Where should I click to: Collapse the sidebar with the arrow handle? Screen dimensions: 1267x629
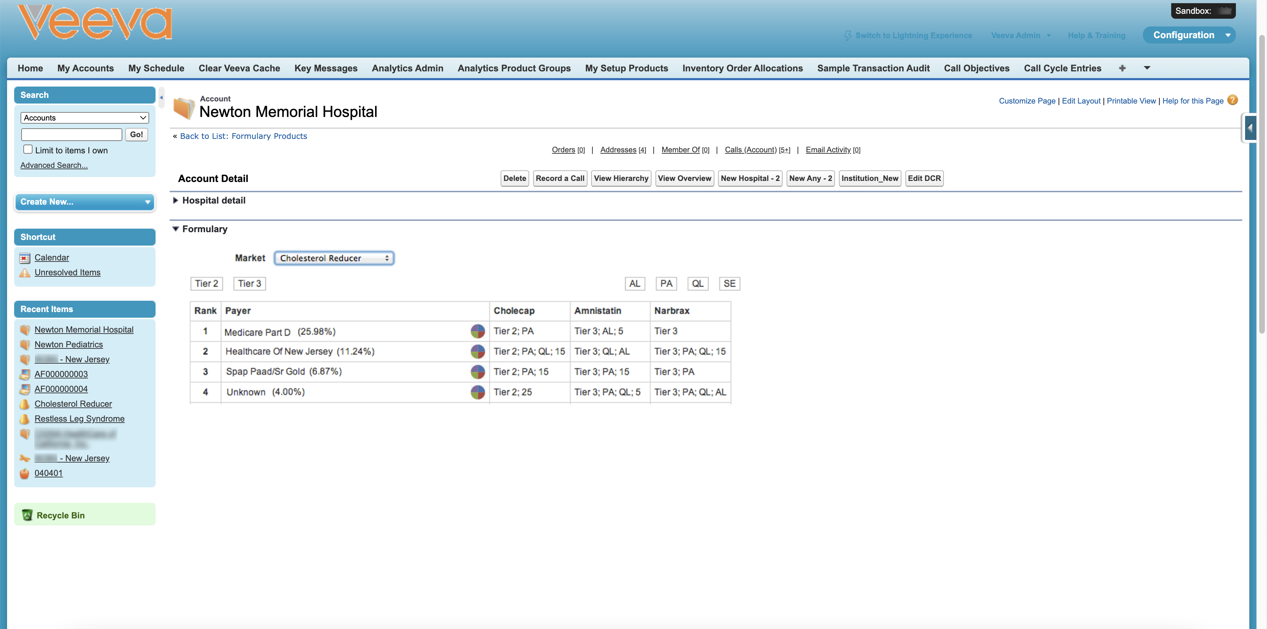click(x=161, y=98)
